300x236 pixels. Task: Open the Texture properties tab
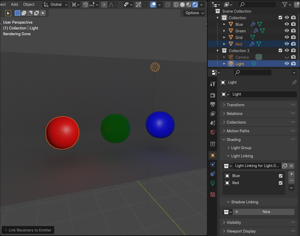pyautogui.click(x=213, y=194)
